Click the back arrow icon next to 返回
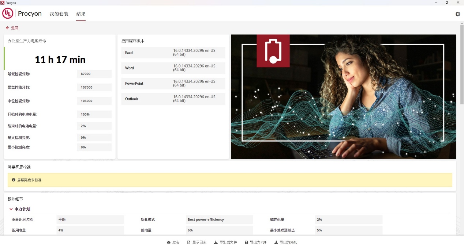The image size is (464, 249). pyautogui.click(x=7, y=27)
